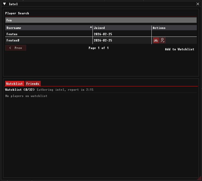202x181 pixels.
Task: Click the Intel window title text
Action: click(13, 4)
